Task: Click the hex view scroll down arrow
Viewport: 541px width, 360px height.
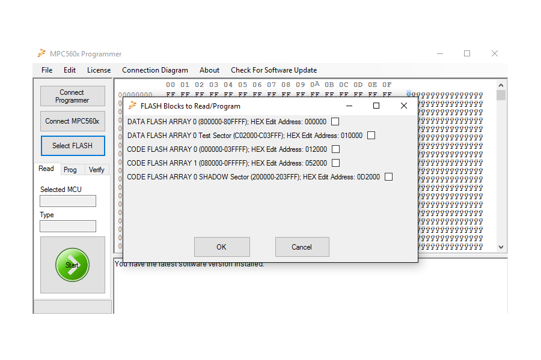Action: pos(501,247)
